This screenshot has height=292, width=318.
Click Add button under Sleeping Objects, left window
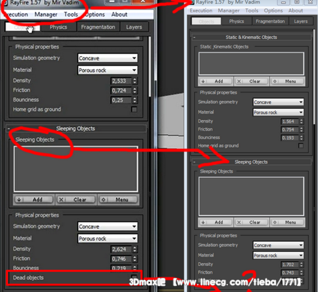(34, 200)
